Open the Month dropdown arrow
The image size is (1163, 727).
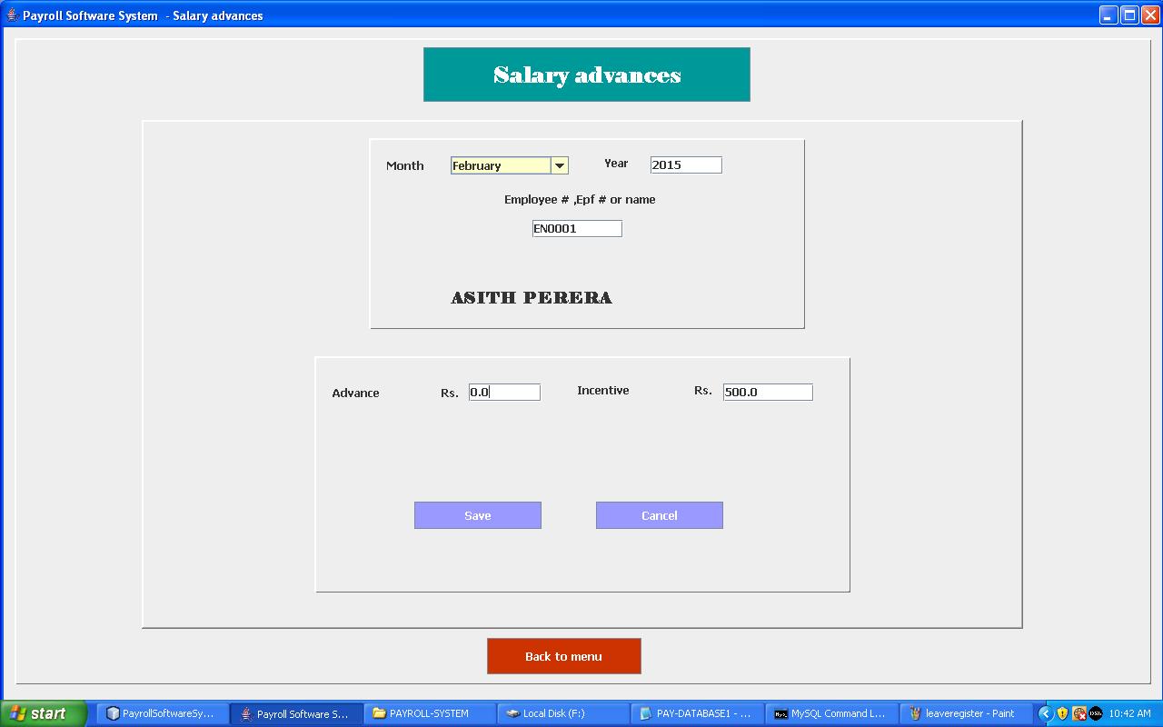pyautogui.click(x=560, y=165)
